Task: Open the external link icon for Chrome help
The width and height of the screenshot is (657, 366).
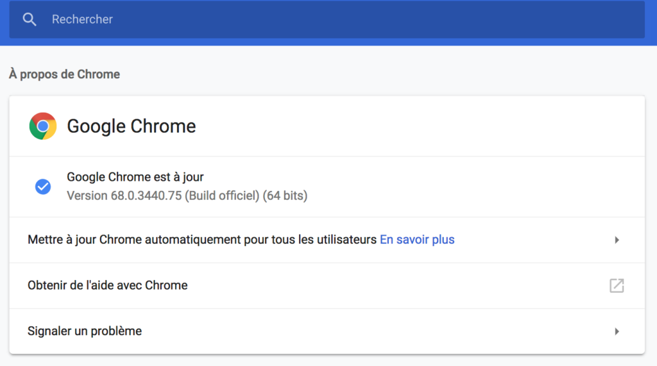Action: (x=617, y=286)
